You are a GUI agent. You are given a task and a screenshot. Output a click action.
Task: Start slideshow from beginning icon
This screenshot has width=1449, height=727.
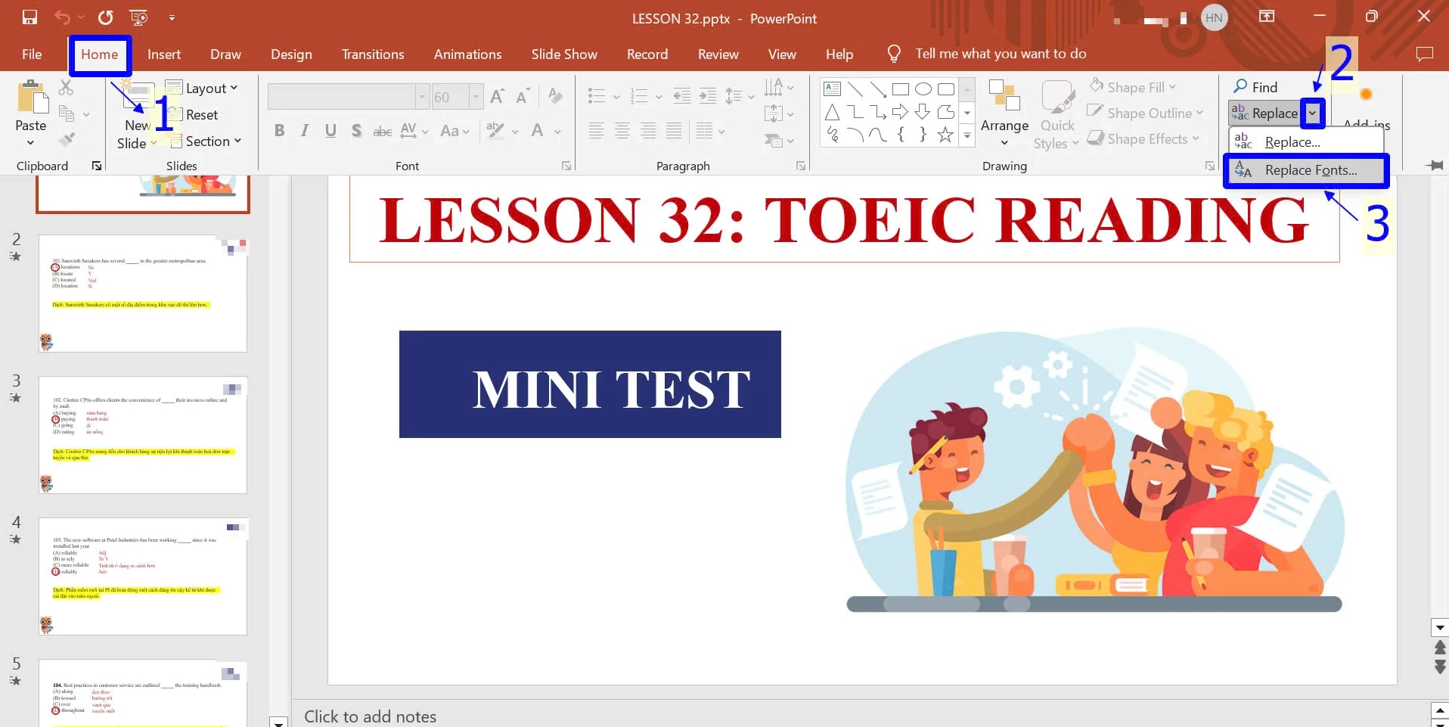point(138,17)
